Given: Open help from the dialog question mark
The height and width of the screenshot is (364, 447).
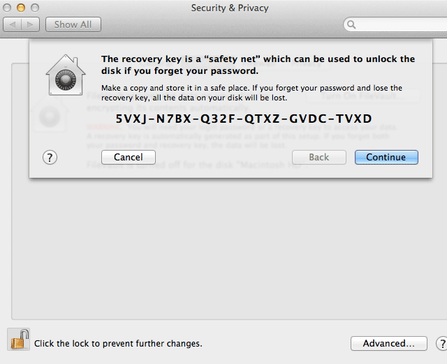Looking at the screenshot, I should coord(50,158).
